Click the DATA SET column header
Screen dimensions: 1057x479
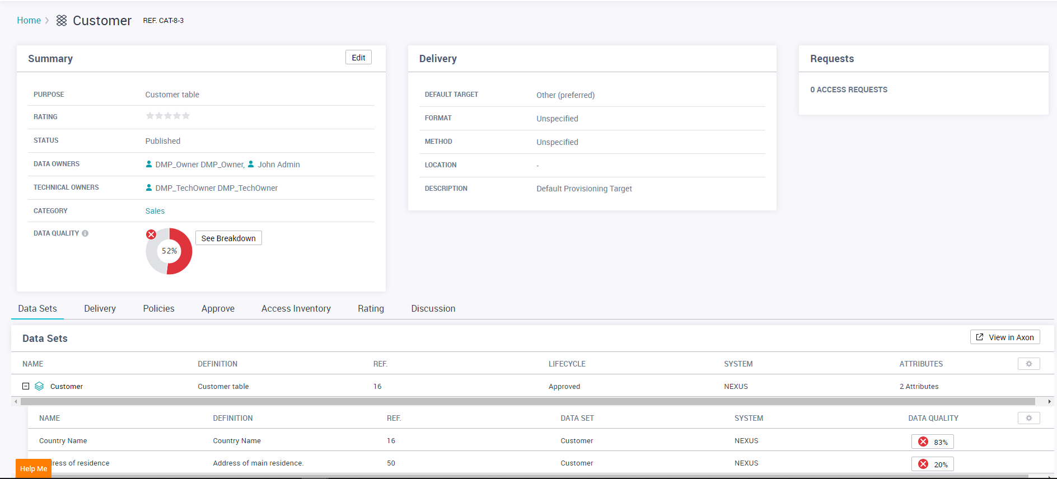pos(577,418)
